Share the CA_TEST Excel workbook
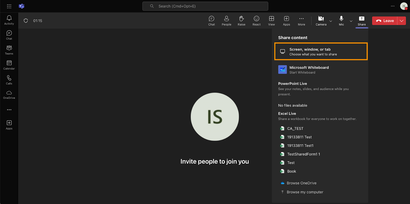 tap(295, 128)
